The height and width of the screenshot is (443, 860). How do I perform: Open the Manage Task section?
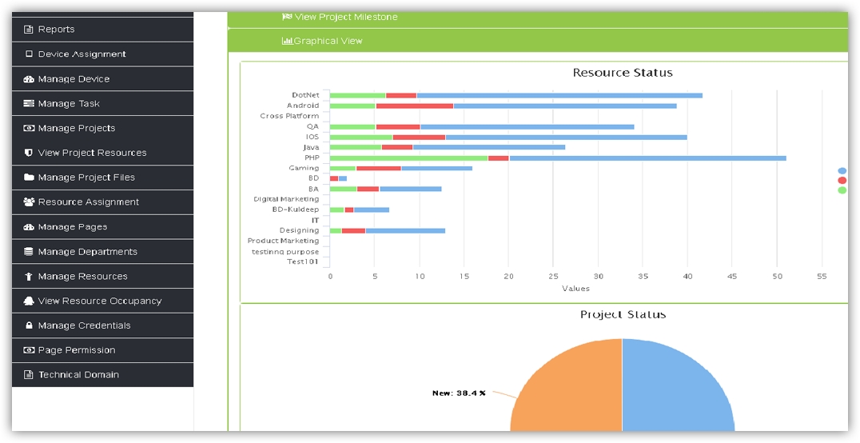(102, 104)
